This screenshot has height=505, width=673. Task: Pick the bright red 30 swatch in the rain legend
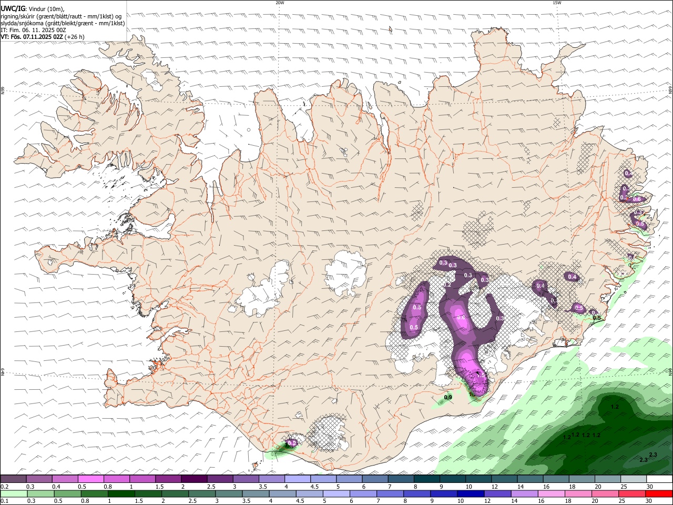(659, 494)
